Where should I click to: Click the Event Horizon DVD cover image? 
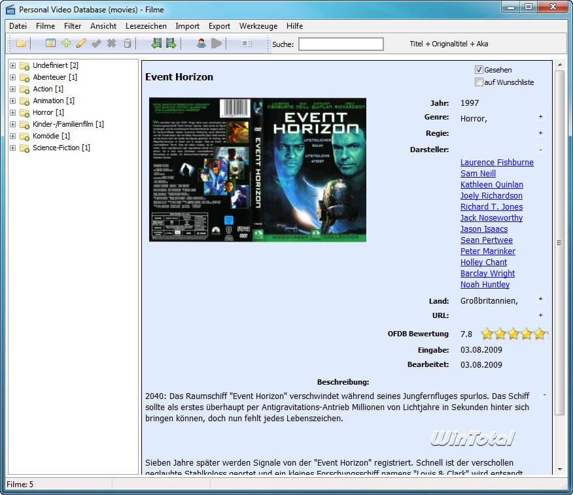(258, 170)
